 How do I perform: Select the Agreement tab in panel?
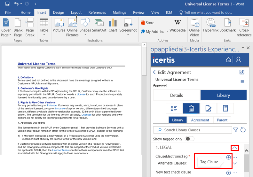pyautogui.click(x=200, y=120)
